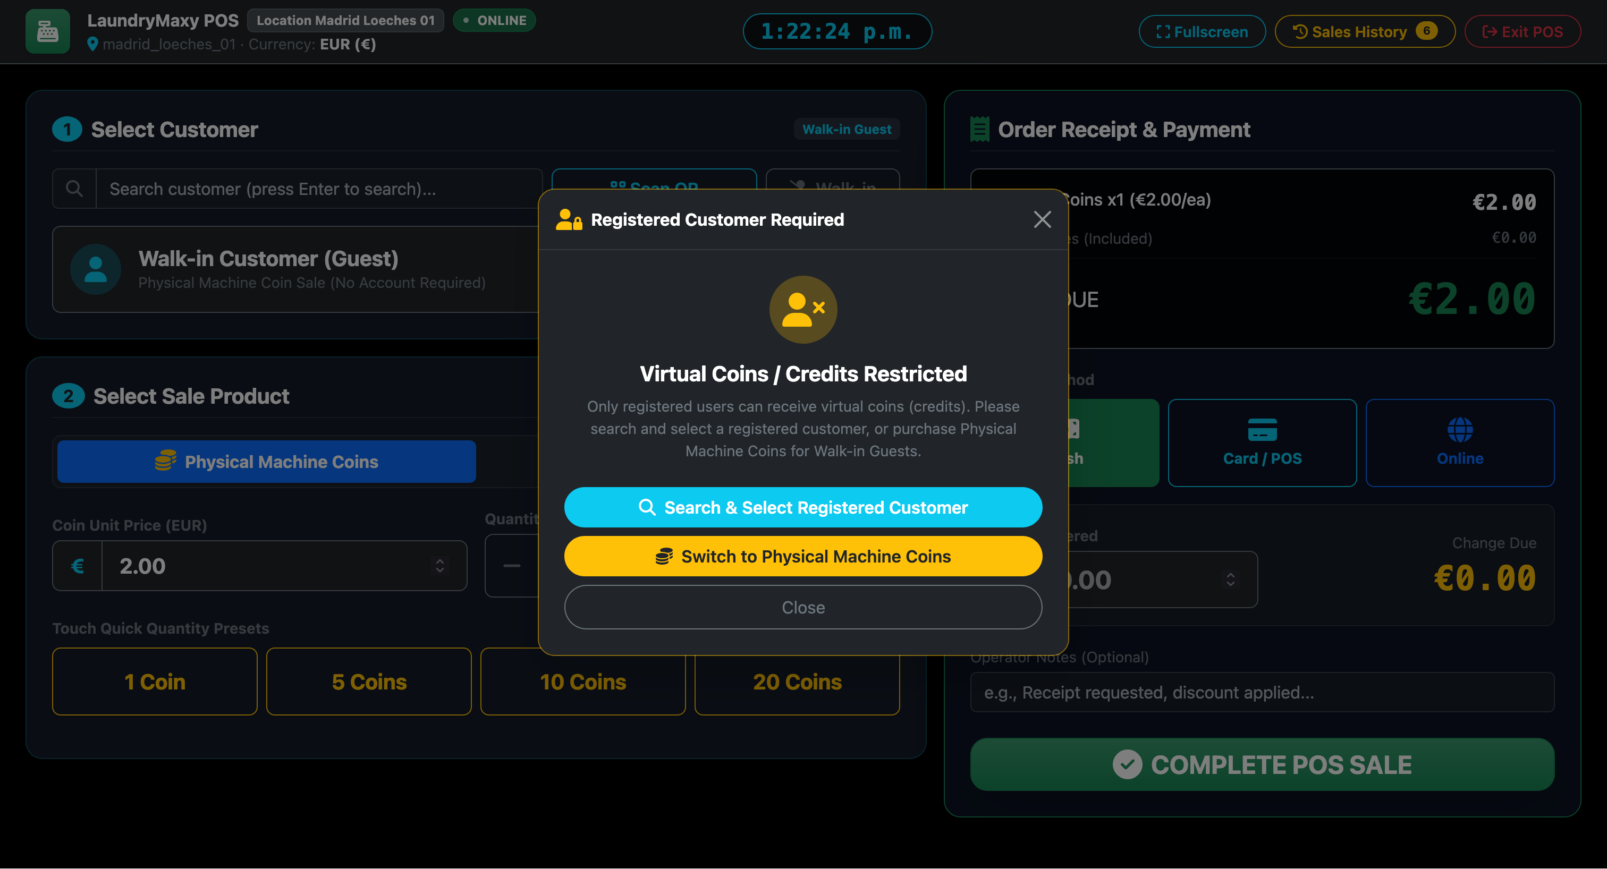Click COMPLETE POS SALE
This screenshot has height=869, width=1607.
[1262, 764]
